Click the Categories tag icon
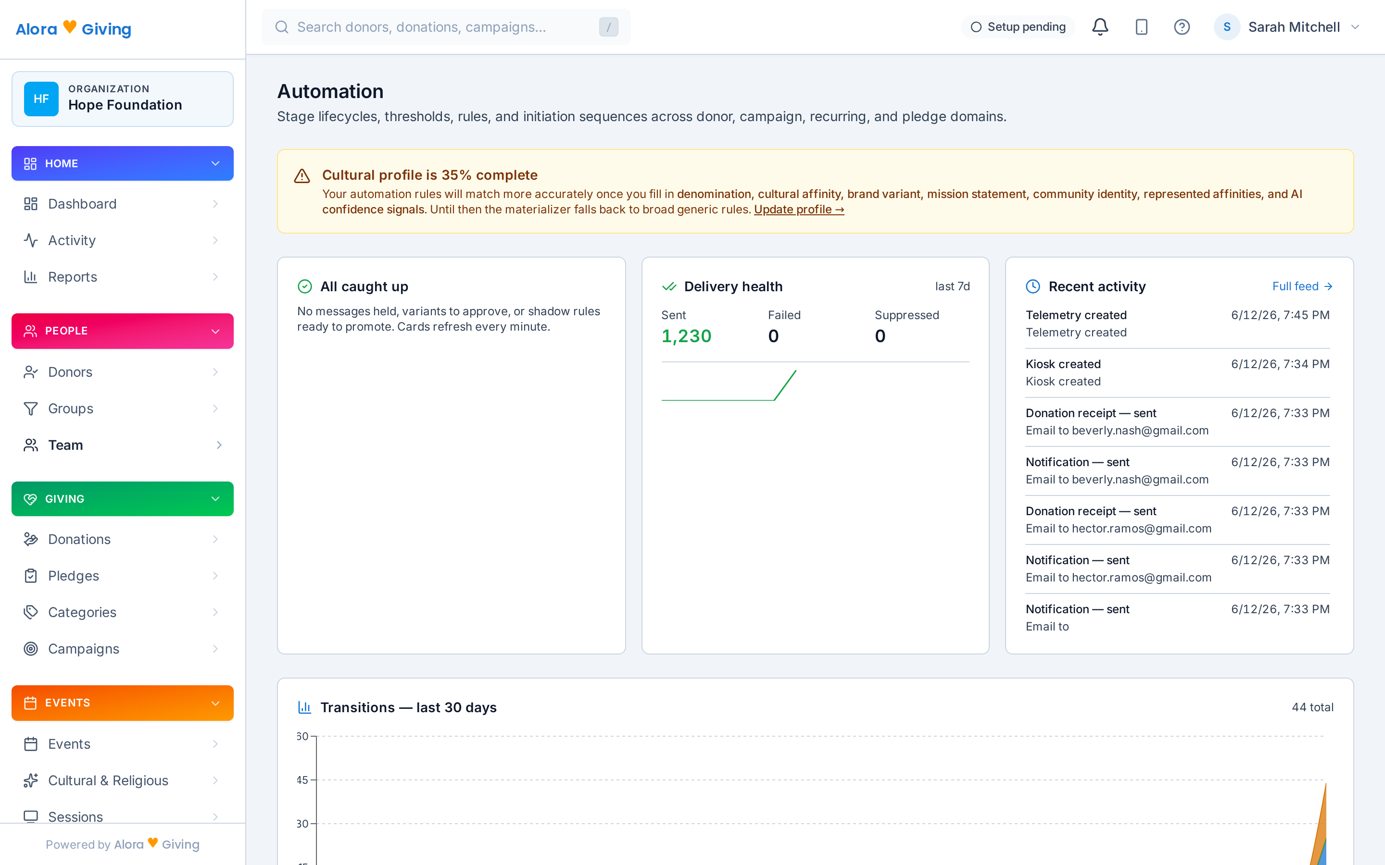Viewport: 1385px width, 865px height. pyautogui.click(x=31, y=612)
